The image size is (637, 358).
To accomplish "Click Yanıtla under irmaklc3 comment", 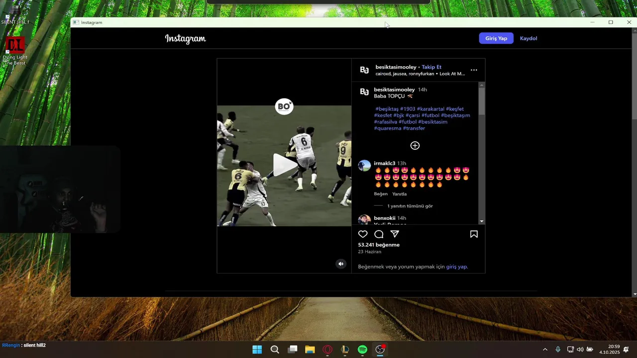I will (x=399, y=194).
